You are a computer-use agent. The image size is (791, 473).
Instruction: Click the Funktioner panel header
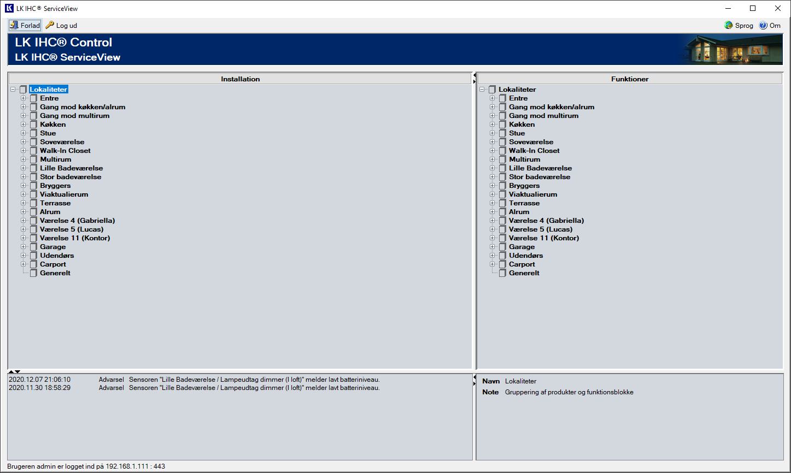630,79
